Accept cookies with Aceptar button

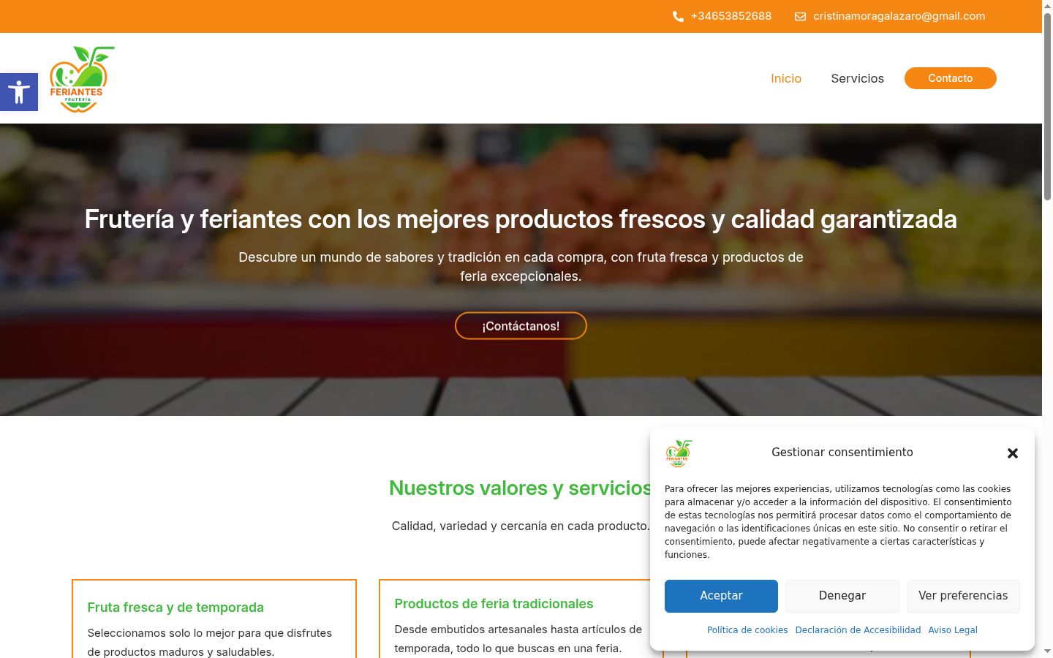click(x=721, y=596)
